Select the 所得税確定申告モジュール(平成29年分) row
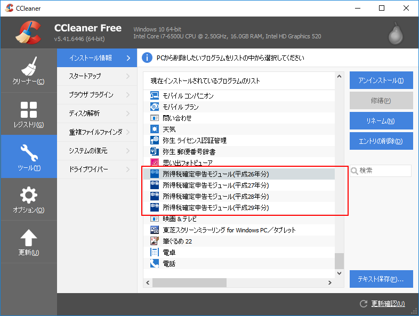This screenshot has height=316, width=419. click(239, 207)
